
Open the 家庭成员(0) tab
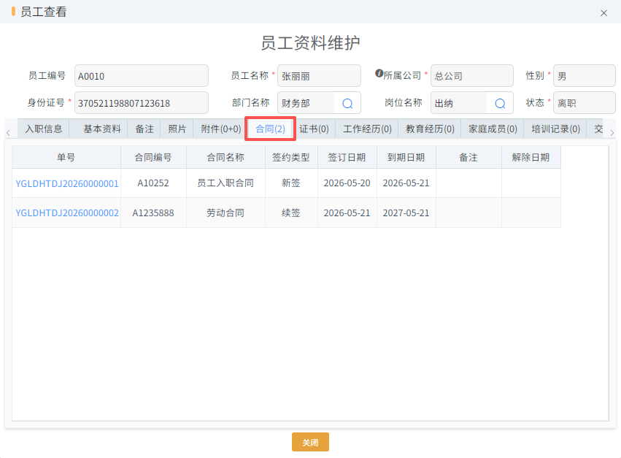(493, 129)
